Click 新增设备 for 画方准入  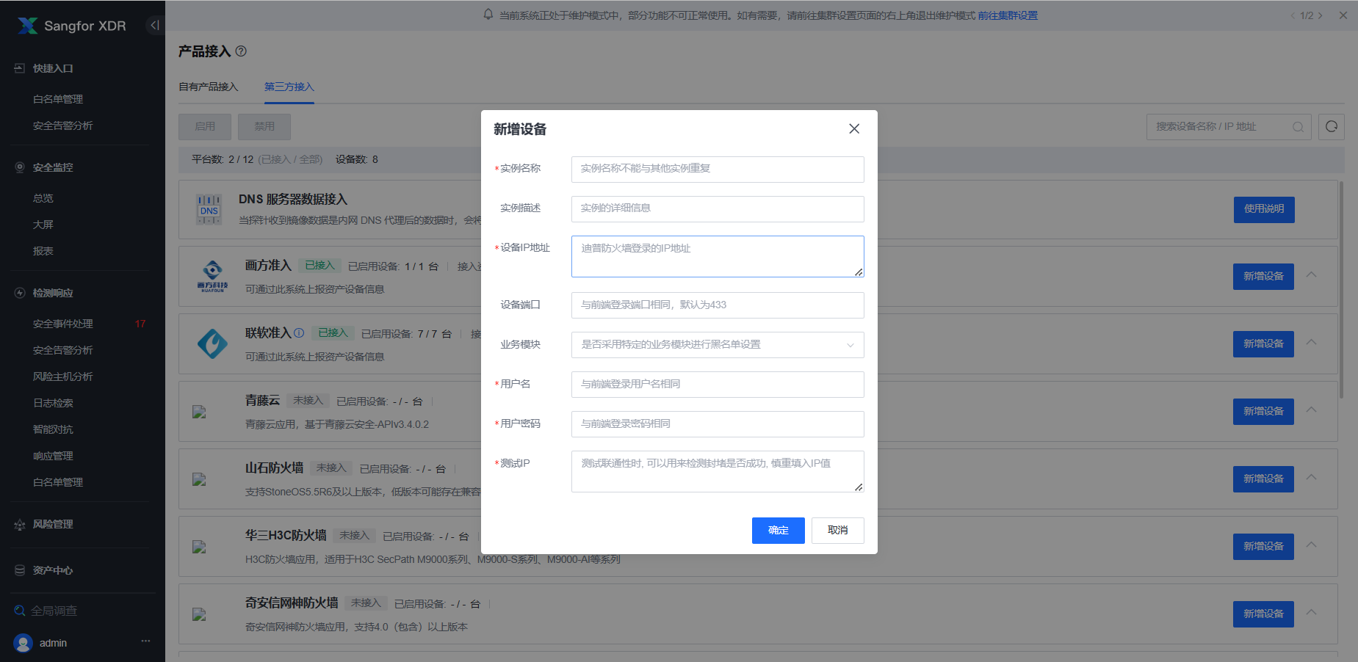1263,277
